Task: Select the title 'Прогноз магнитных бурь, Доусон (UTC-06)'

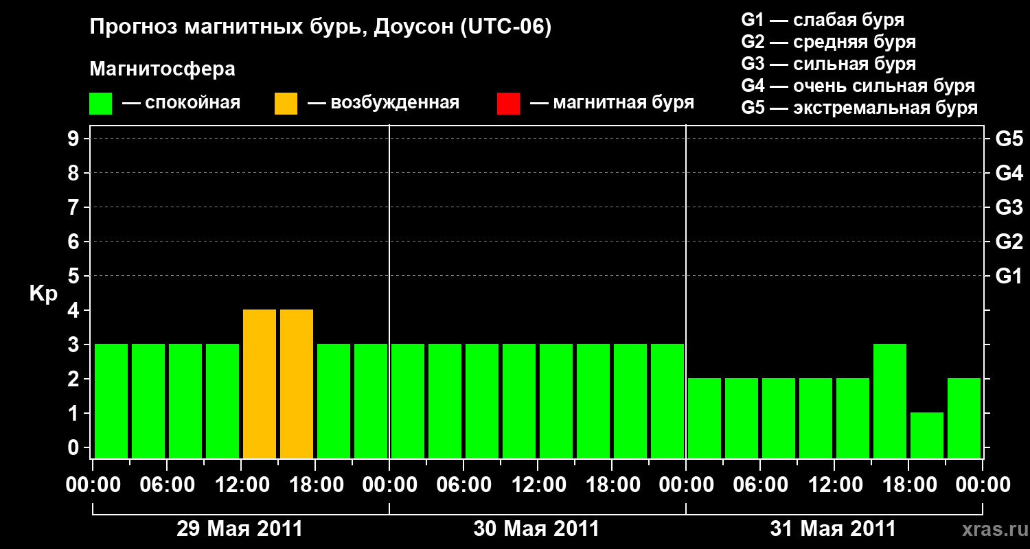Action: coord(321,27)
